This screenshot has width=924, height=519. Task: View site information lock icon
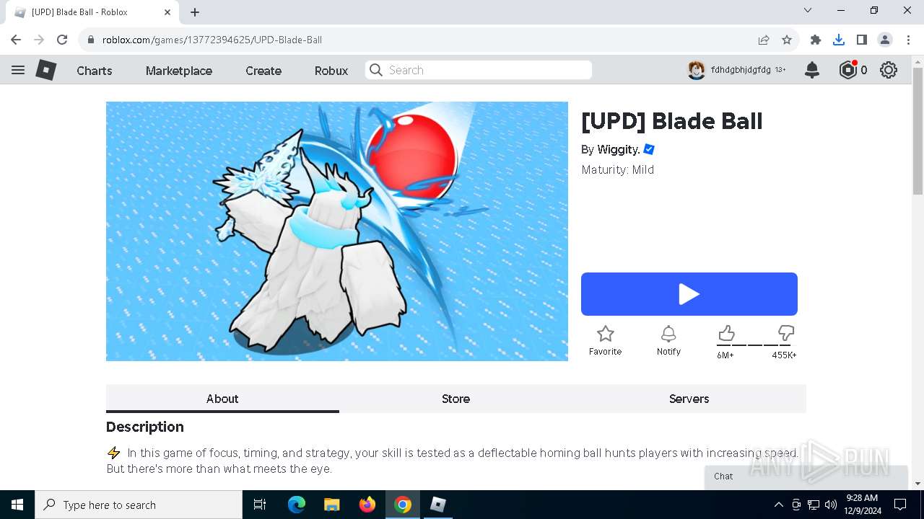pos(90,40)
